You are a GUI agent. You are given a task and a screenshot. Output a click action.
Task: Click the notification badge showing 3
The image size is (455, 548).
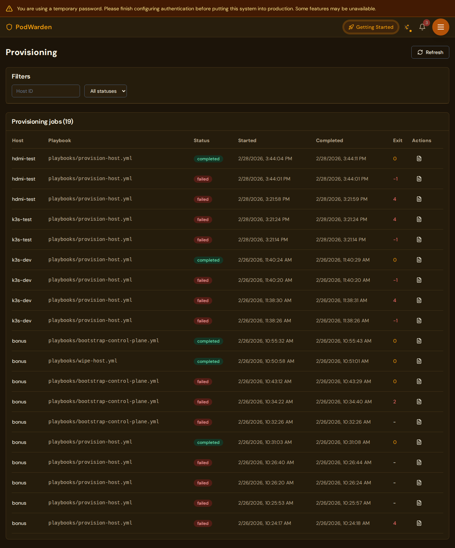pyautogui.click(x=427, y=22)
